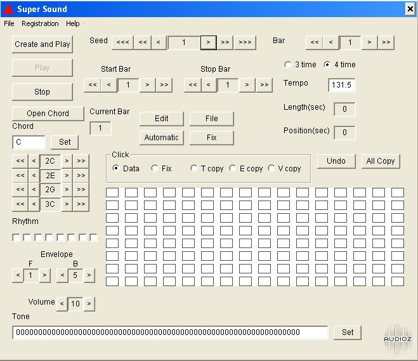This screenshot has width=418, height=361.
Task: Click Seed double-forward (>>) button
Action: tap(225, 43)
